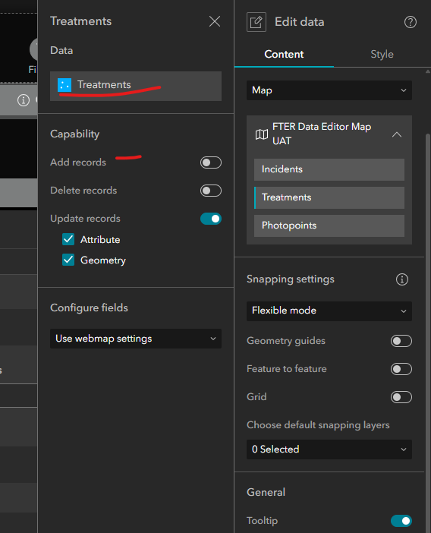Enable the Delete records toggle
The image size is (431, 533).
pos(211,191)
